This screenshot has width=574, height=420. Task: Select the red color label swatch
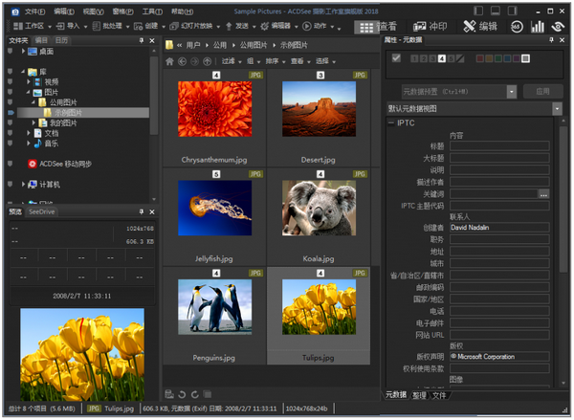pyautogui.click(x=480, y=59)
